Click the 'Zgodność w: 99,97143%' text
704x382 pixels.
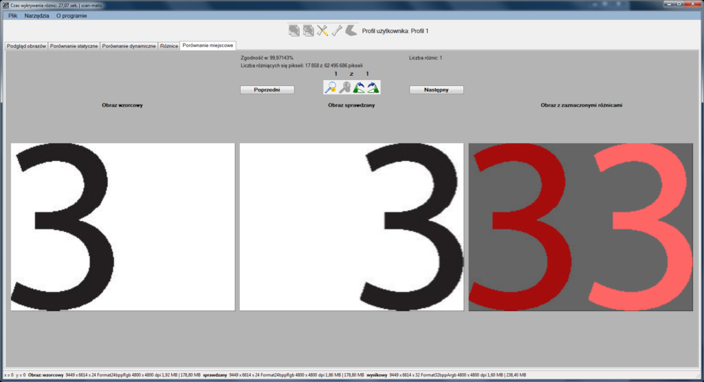pos(267,58)
